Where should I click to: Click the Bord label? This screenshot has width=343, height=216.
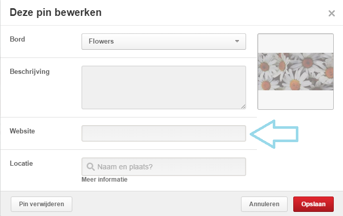tap(17, 39)
